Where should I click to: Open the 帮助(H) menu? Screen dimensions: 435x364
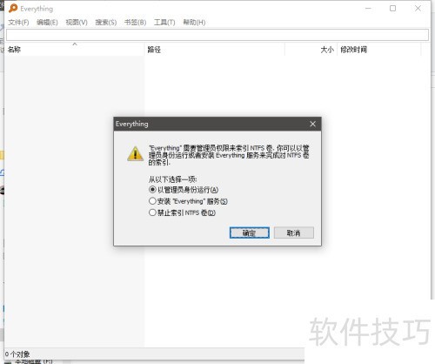[194, 23]
